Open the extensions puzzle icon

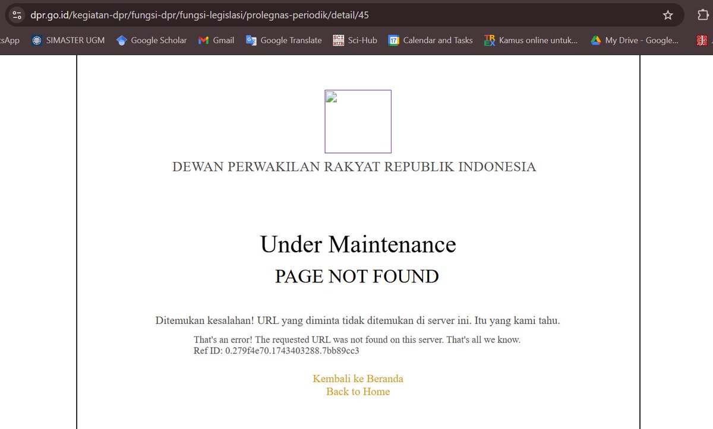point(703,15)
